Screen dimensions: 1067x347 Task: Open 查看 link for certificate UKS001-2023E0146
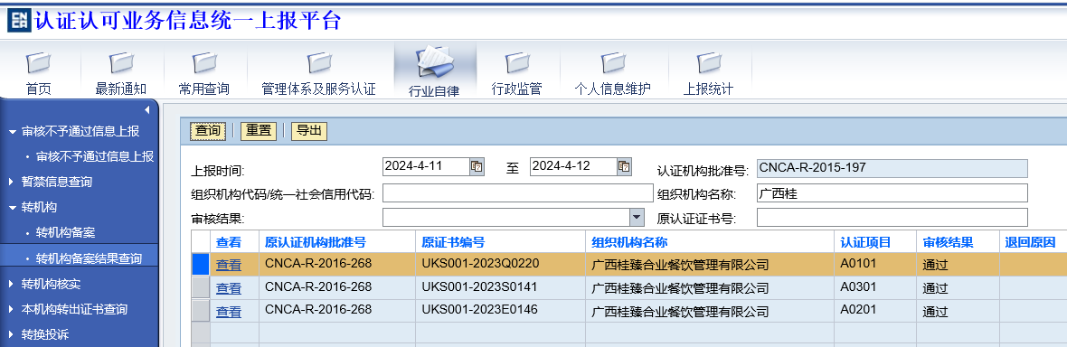(229, 312)
